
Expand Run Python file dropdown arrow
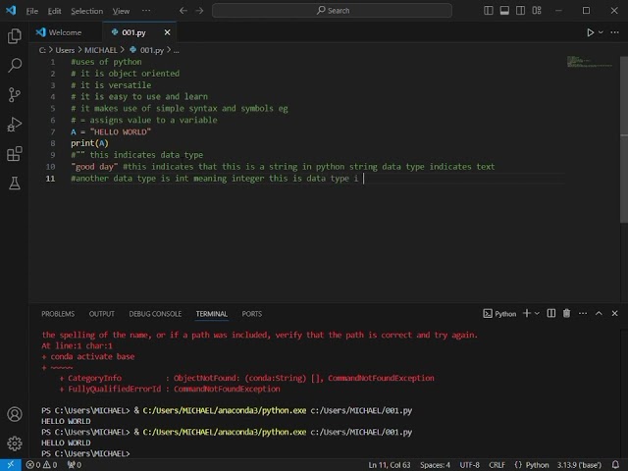(601, 32)
